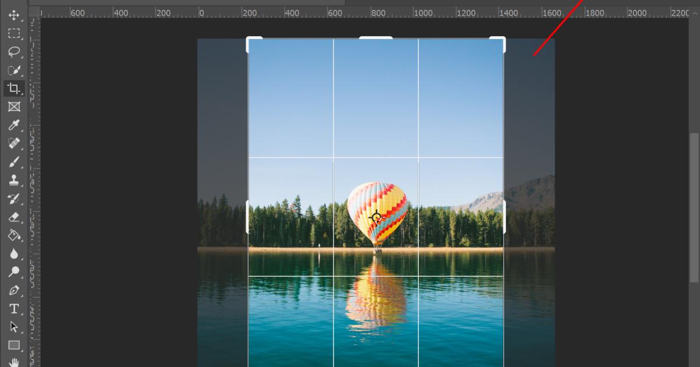
Task: Select the Spot Healing Brush tool
Action: click(15, 143)
